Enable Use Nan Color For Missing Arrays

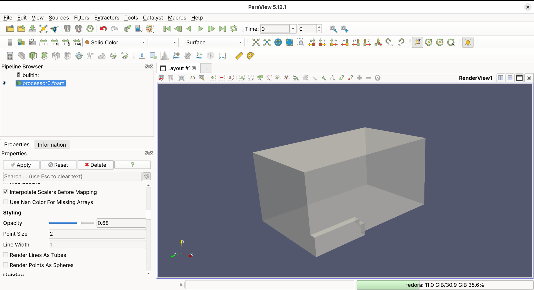(6, 202)
